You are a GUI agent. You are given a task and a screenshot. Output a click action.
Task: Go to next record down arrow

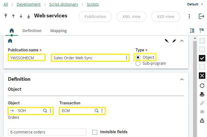21,16
